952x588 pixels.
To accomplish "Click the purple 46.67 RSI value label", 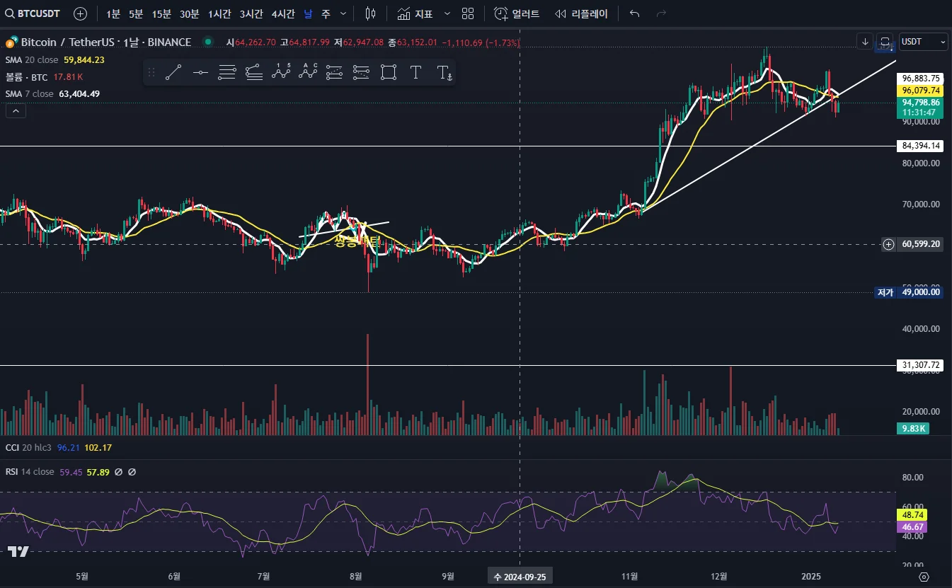I will 911,527.
